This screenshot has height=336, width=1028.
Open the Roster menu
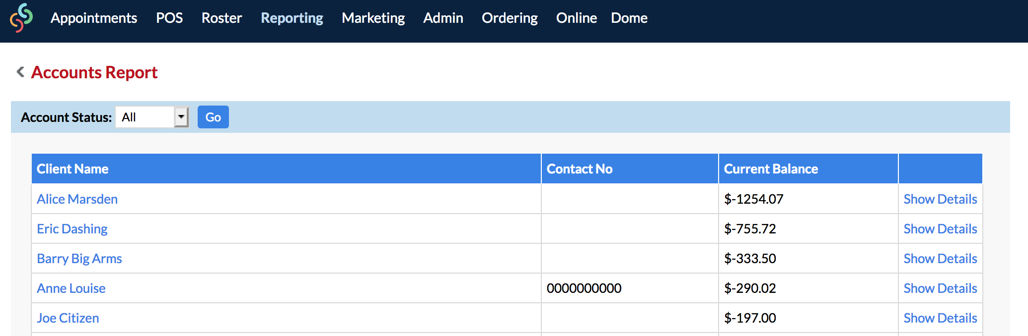[221, 18]
